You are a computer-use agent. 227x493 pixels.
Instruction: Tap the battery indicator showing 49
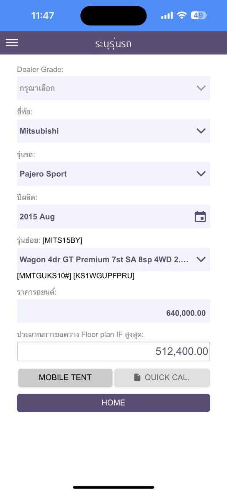click(199, 15)
